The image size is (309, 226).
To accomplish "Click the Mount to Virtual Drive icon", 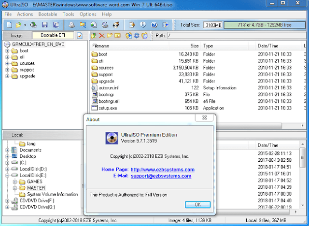I will tap(105, 25).
